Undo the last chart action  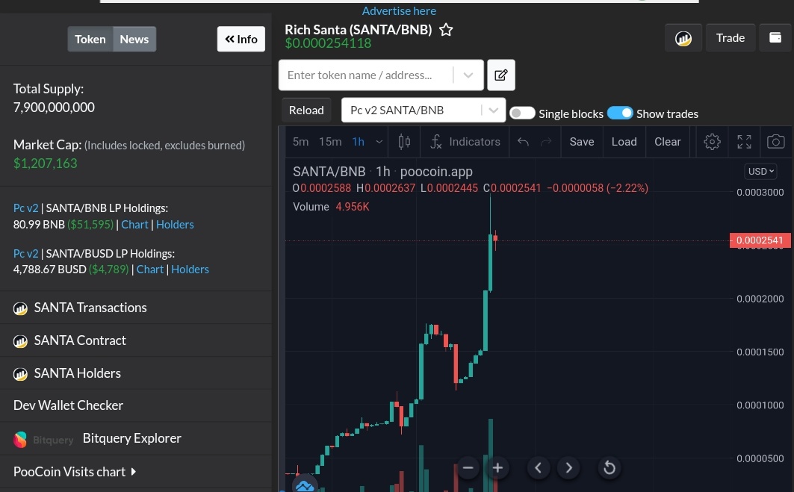coord(523,142)
